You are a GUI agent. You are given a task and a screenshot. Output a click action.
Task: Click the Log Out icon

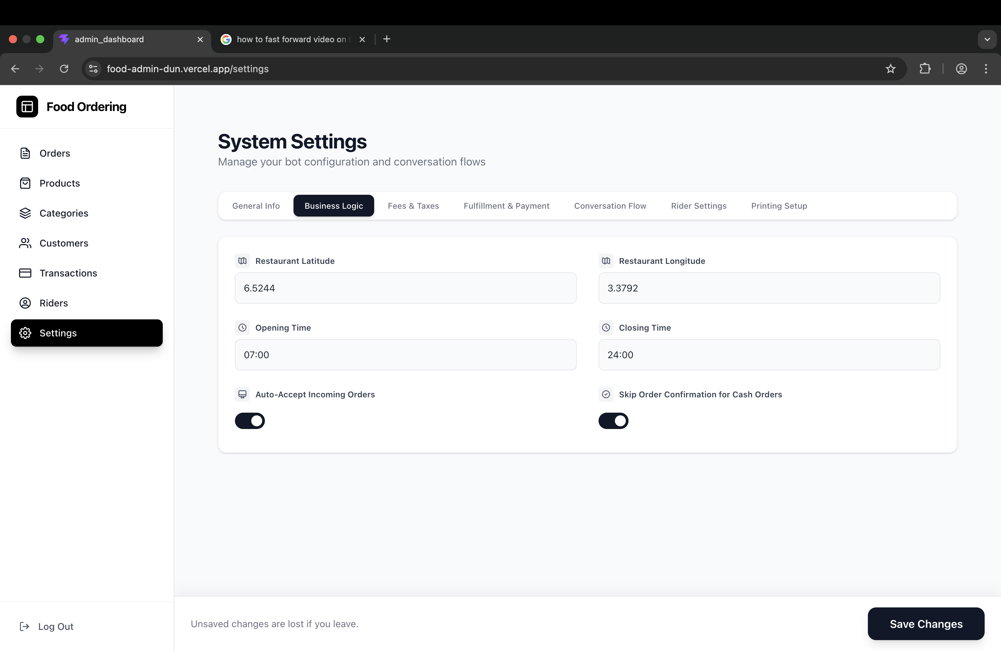[x=25, y=626]
